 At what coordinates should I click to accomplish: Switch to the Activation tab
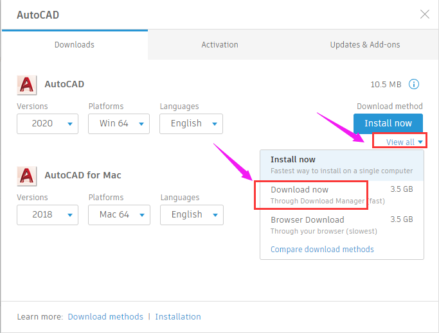(220, 45)
